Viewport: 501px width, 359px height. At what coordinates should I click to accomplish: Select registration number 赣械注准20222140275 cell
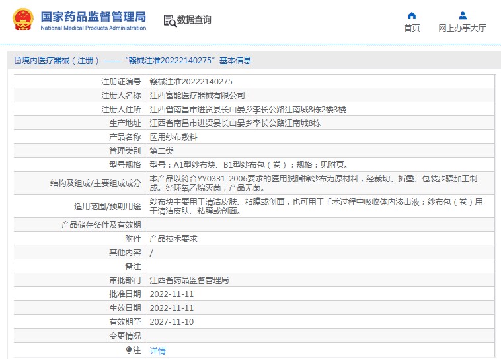click(x=191, y=82)
